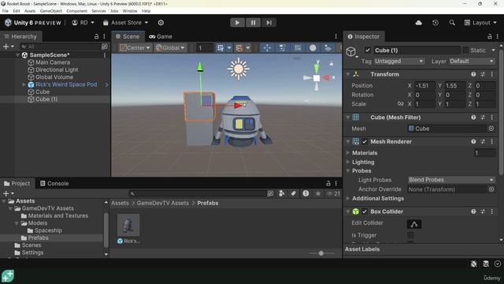Select Directional Light in Hierarchy
This screenshot has width=504, height=284.
(x=57, y=70)
